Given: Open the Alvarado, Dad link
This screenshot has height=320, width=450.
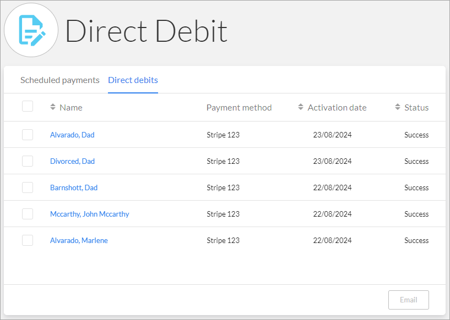Looking at the screenshot, I should (72, 135).
